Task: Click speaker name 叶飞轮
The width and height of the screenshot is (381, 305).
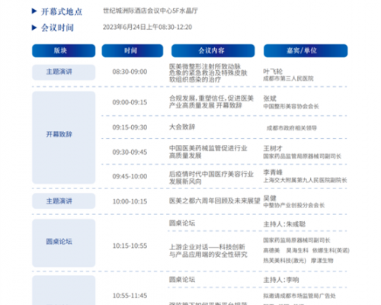Action: pos(273,72)
